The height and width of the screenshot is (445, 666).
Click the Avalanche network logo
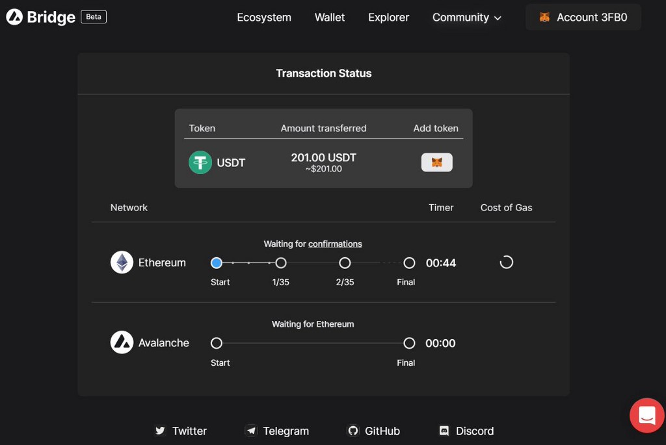122,342
